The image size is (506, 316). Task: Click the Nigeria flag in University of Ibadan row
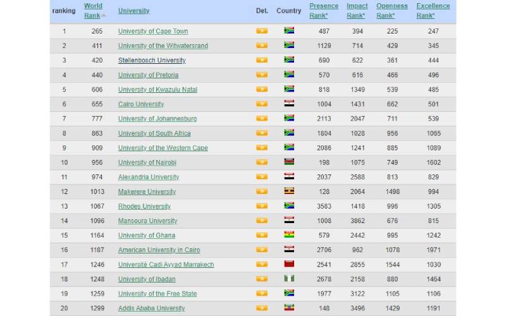289,279
